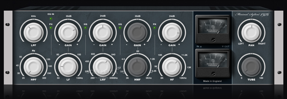Click the HF frequency knob
287x99 pixels.
(x=172, y=67)
